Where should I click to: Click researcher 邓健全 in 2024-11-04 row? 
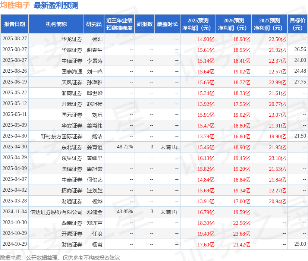point(95,212)
